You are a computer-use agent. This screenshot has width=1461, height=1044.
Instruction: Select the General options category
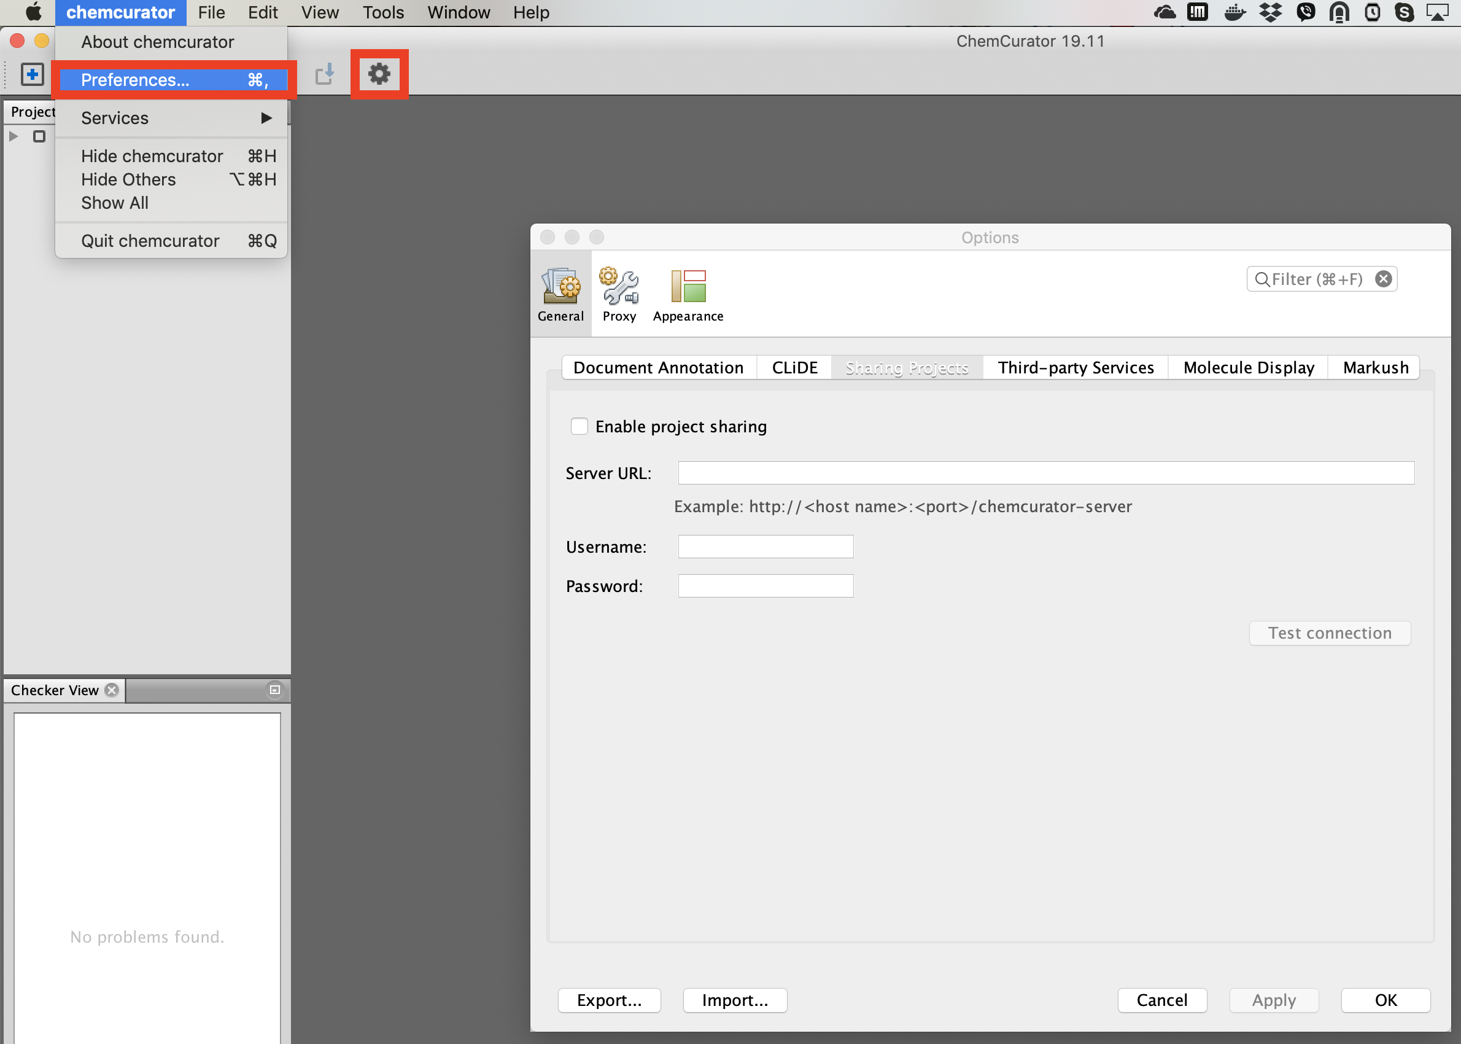point(560,294)
